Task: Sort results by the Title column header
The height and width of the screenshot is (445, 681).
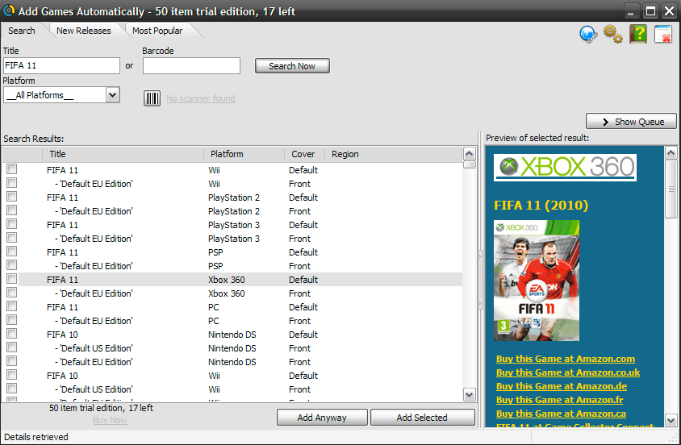Action: [x=123, y=155]
